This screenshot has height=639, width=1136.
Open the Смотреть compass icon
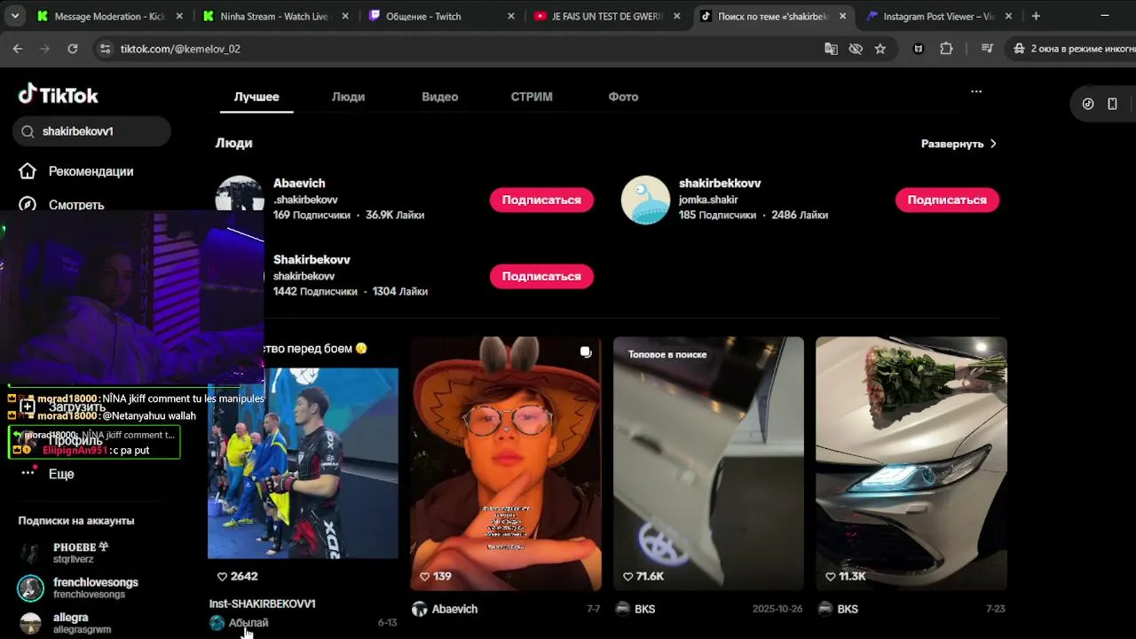coord(28,205)
